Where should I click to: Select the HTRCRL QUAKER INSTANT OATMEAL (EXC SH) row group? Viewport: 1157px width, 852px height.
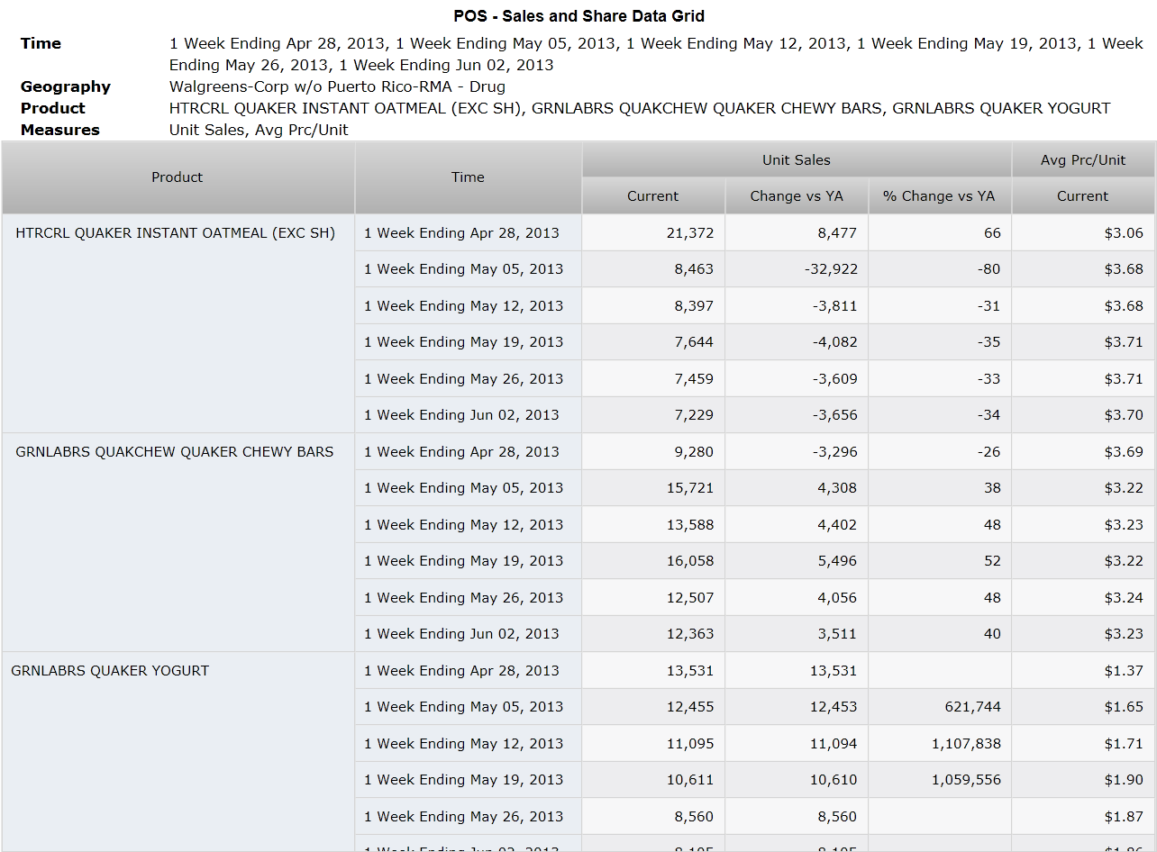pos(178,323)
